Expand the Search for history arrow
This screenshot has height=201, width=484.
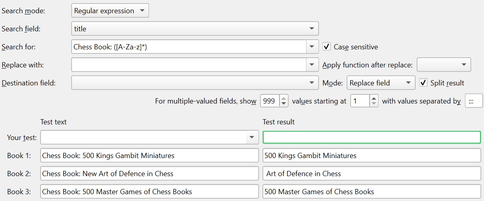tap(312, 47)
